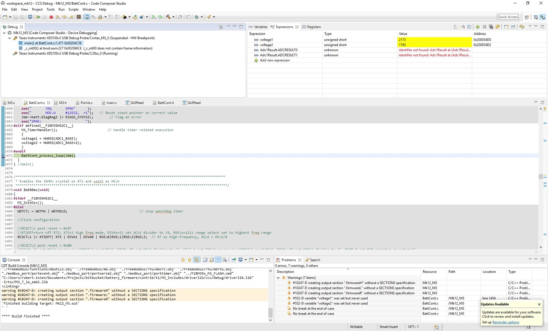Open the Reminder options link
The image size is (548, 331).
point(506,322)
